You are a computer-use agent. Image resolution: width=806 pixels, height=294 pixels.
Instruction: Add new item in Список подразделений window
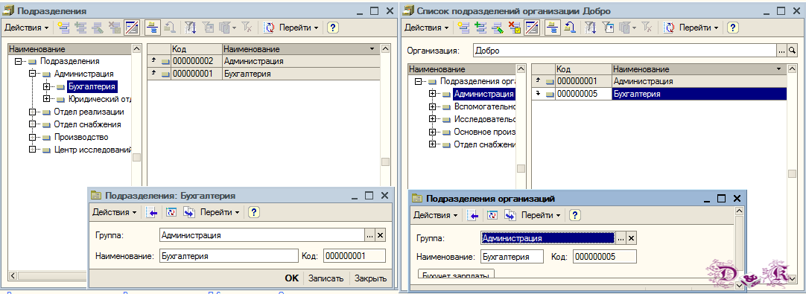click(463, 28)
